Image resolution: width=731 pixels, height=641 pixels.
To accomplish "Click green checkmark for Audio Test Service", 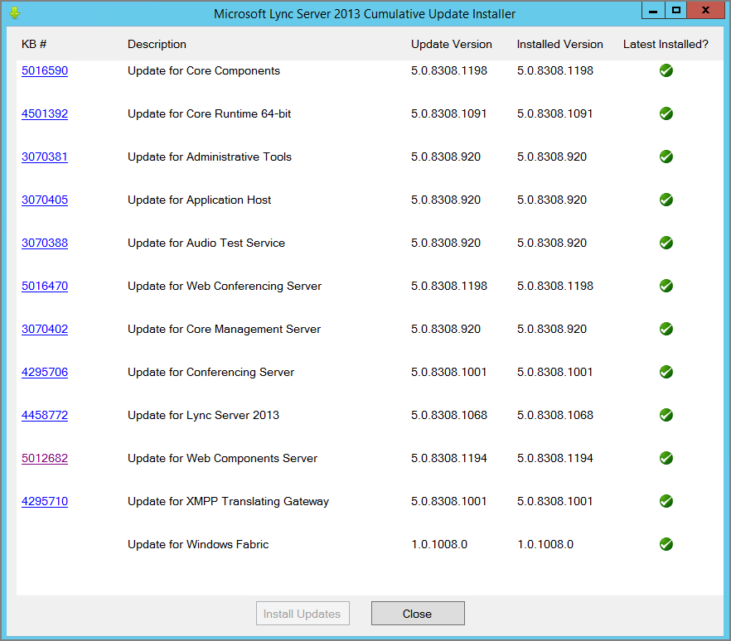I will [666, 243].
